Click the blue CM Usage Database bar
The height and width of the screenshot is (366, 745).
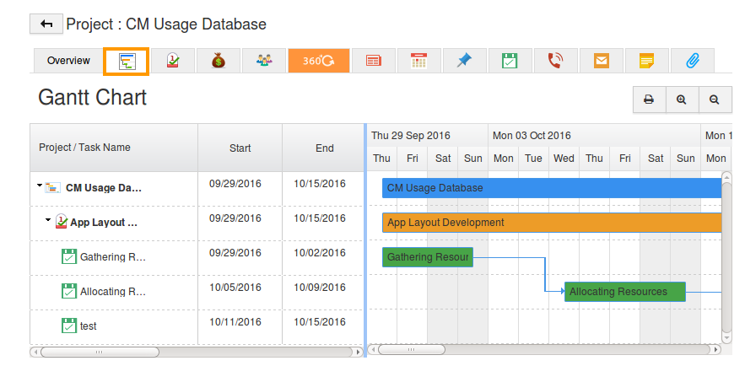click(x=552, y=188)
